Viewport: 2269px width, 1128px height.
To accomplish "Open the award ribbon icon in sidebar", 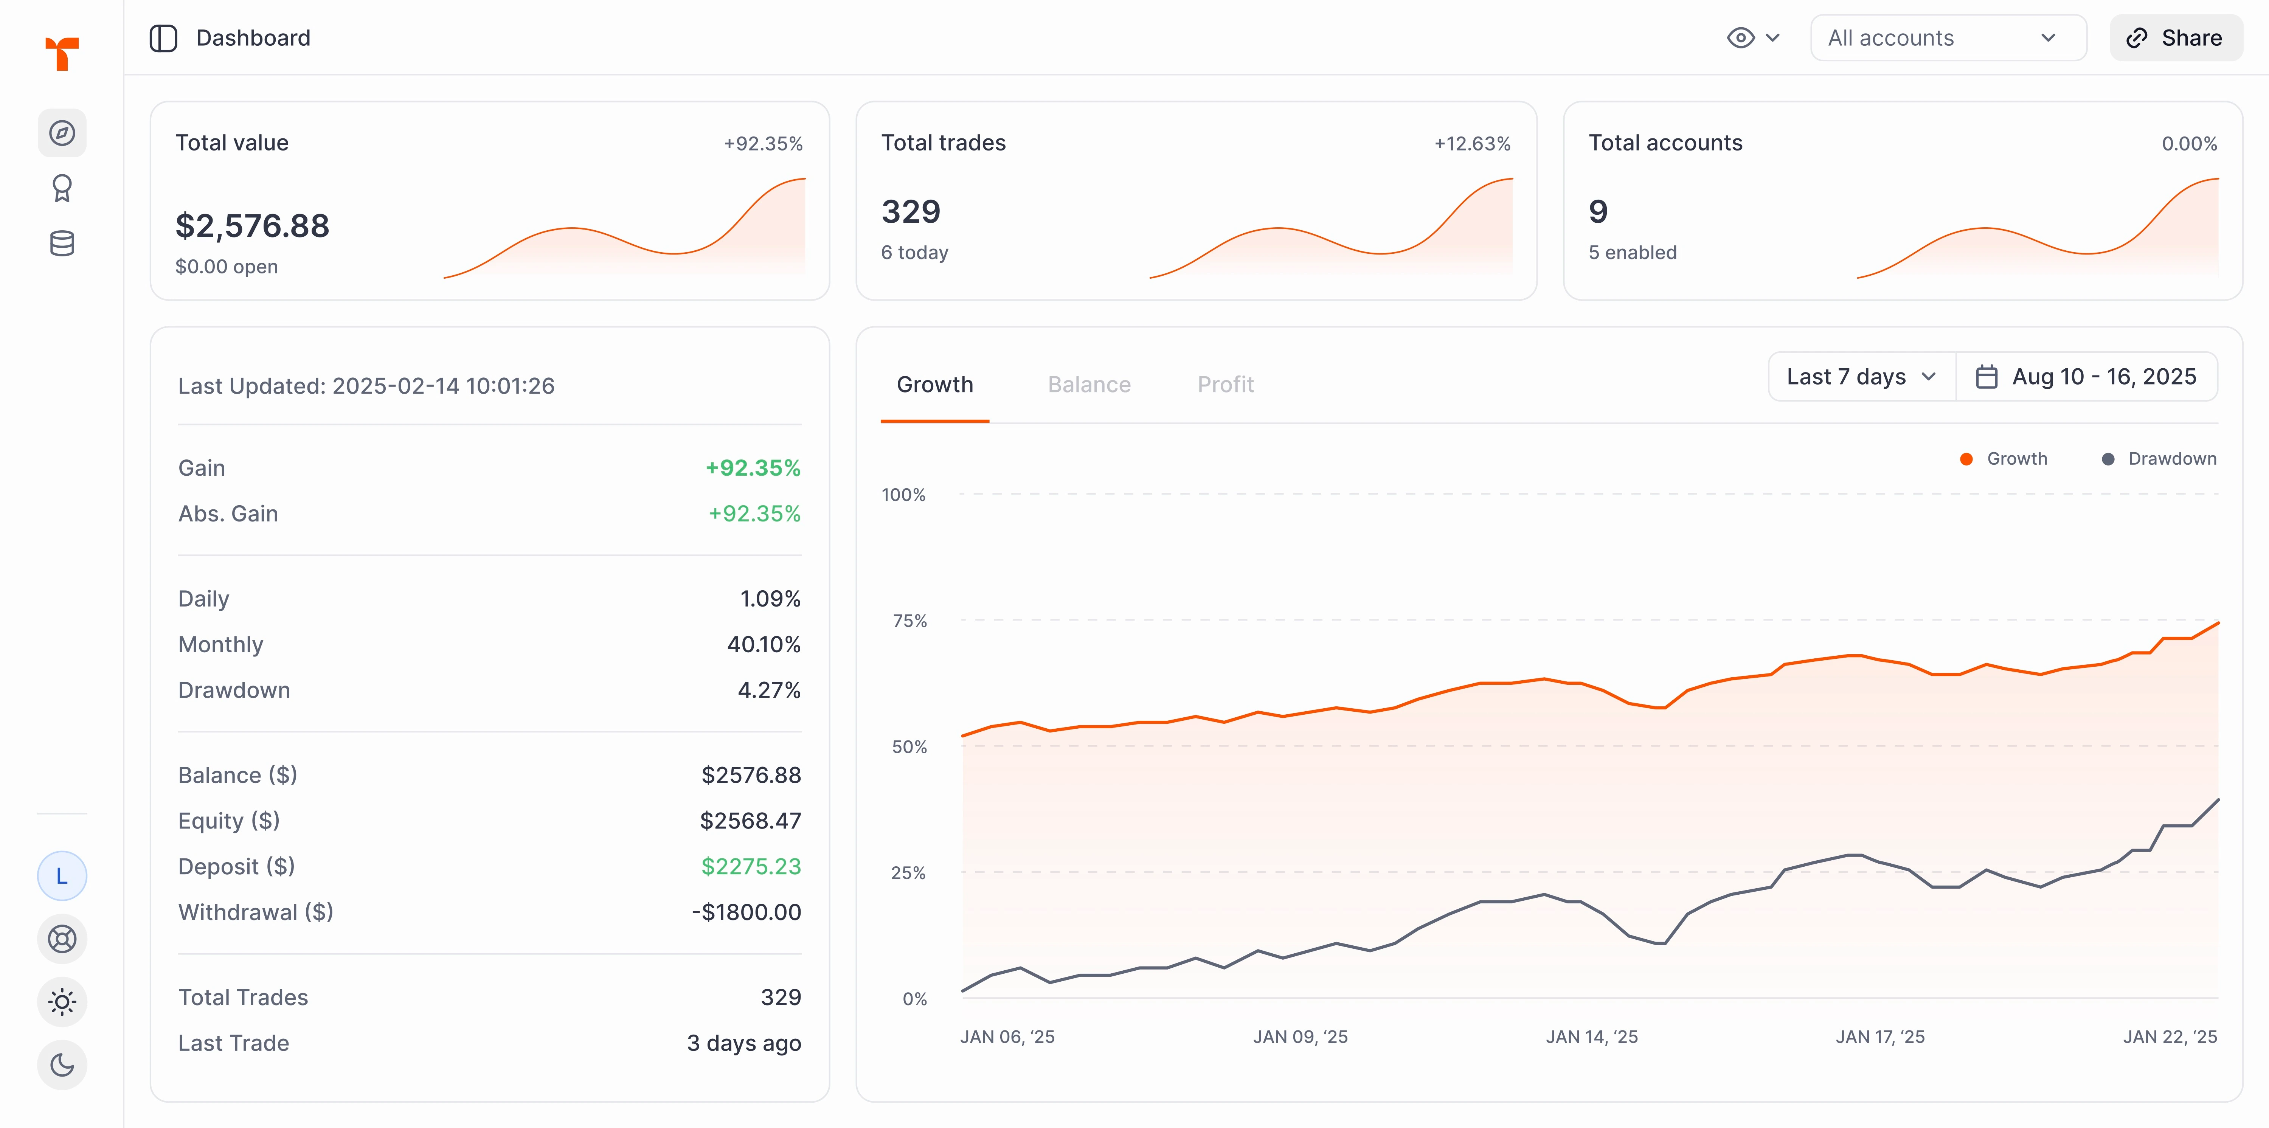I will tap(62, 188).
